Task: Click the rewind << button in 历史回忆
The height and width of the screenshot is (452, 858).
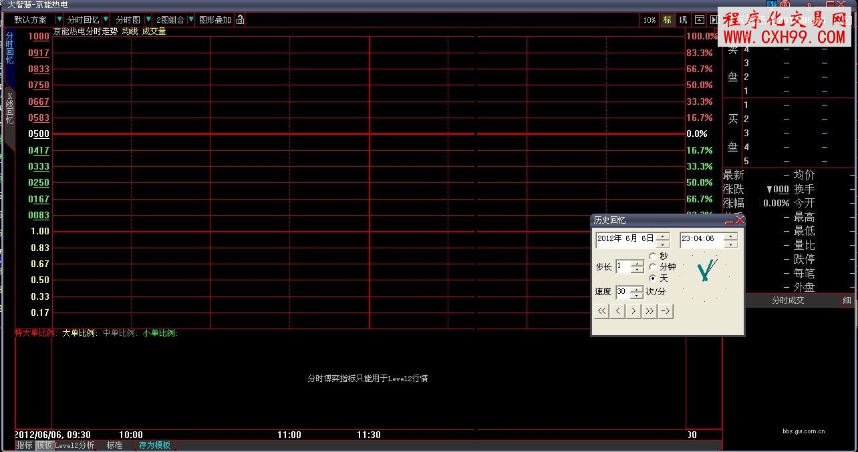Action: click(x=602, y=311)
